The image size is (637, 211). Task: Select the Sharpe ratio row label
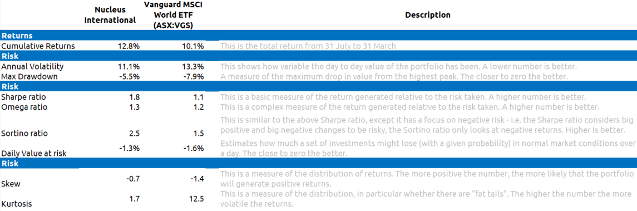(x=24, y=97)
